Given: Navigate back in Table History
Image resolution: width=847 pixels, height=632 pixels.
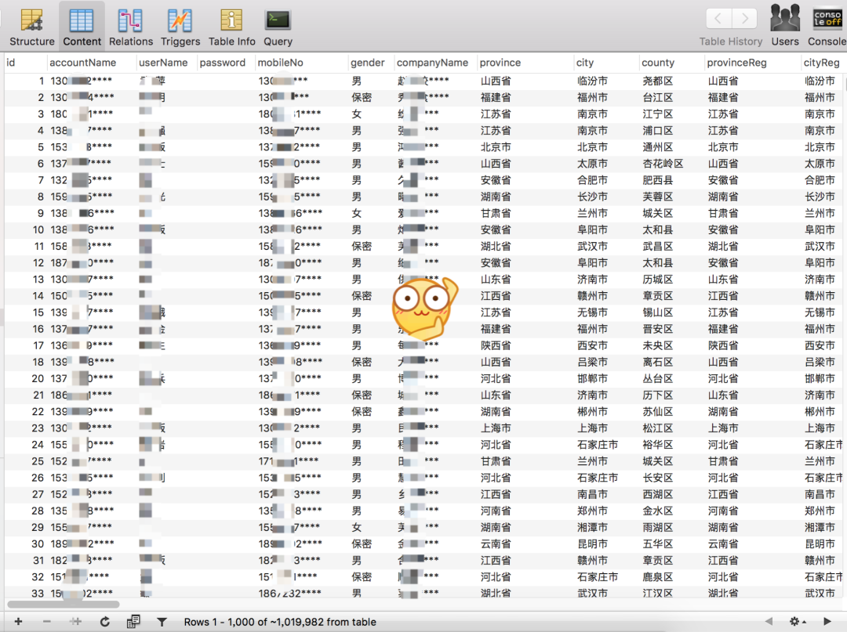Looking at the screenshot, I should (719, 19).
